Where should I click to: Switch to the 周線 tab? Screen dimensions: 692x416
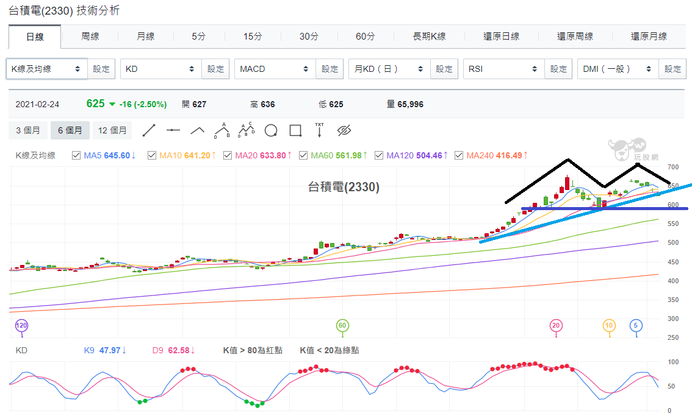(x=90, y=37)
